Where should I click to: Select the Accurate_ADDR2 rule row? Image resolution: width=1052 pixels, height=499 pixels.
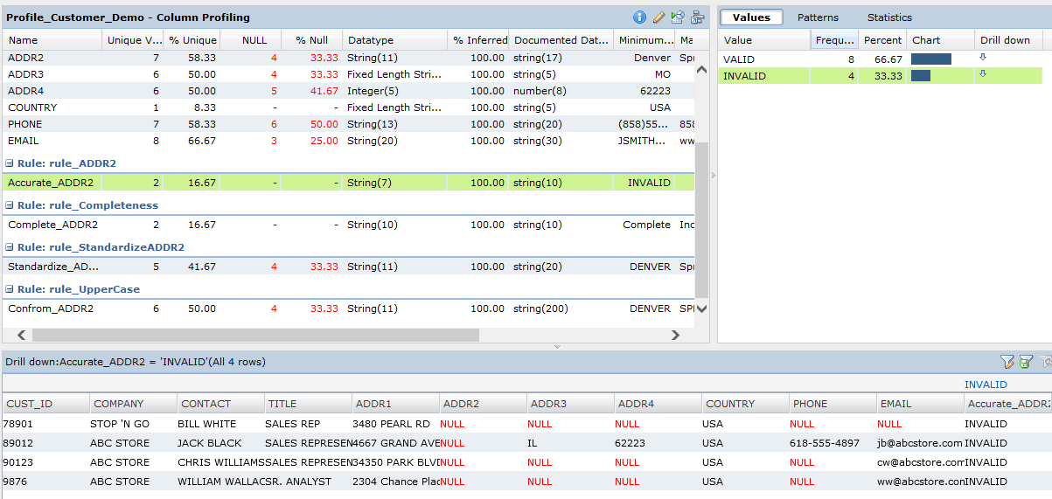click(x=349, y=183)
